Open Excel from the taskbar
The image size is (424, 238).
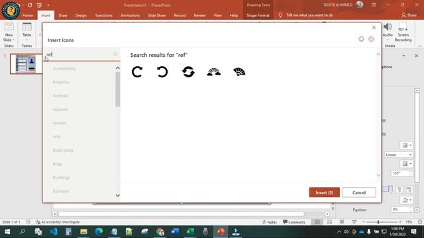point(190,231)
